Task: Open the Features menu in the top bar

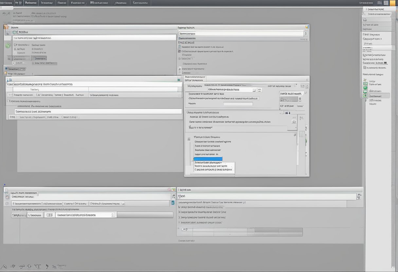Action: 30,3
